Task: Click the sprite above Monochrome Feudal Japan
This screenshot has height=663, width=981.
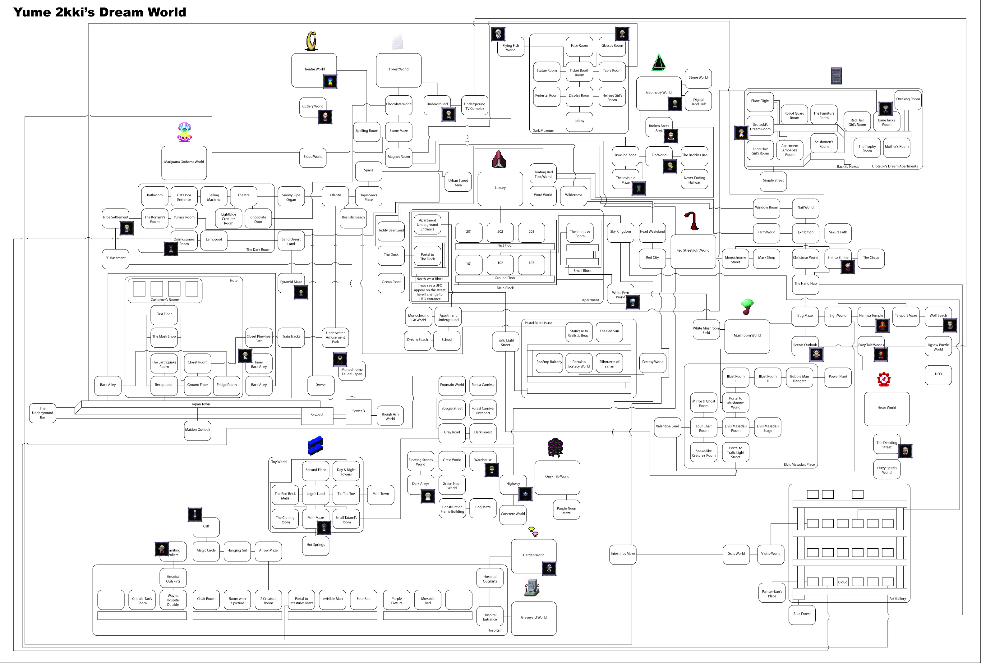Action: click(x=340, y=359)
